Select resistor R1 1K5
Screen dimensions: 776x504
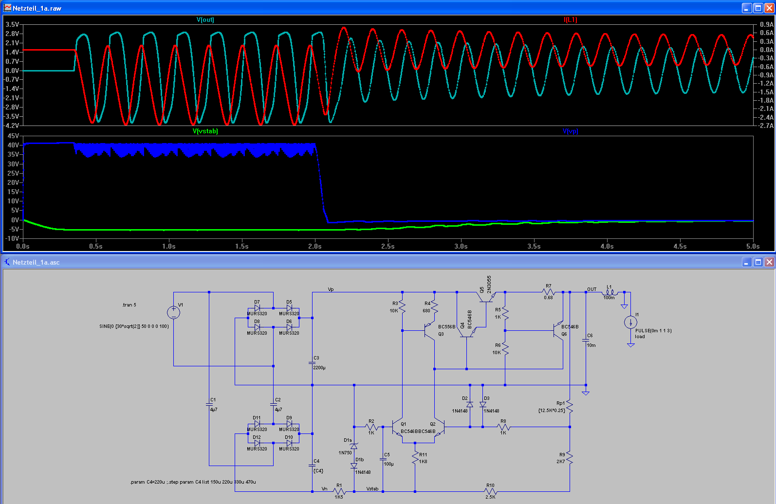click(339, 491)
